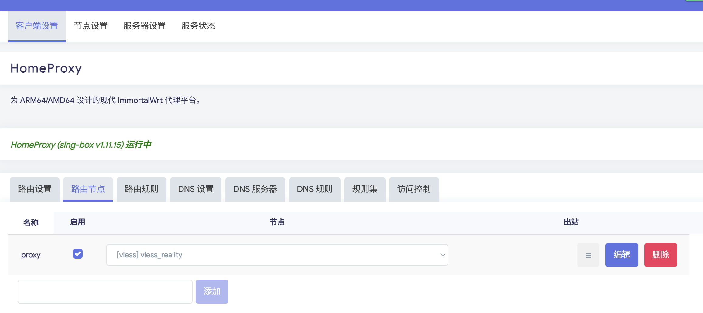Click the 添加 button
Screen dimensions: 703x313
coord(212,291)
